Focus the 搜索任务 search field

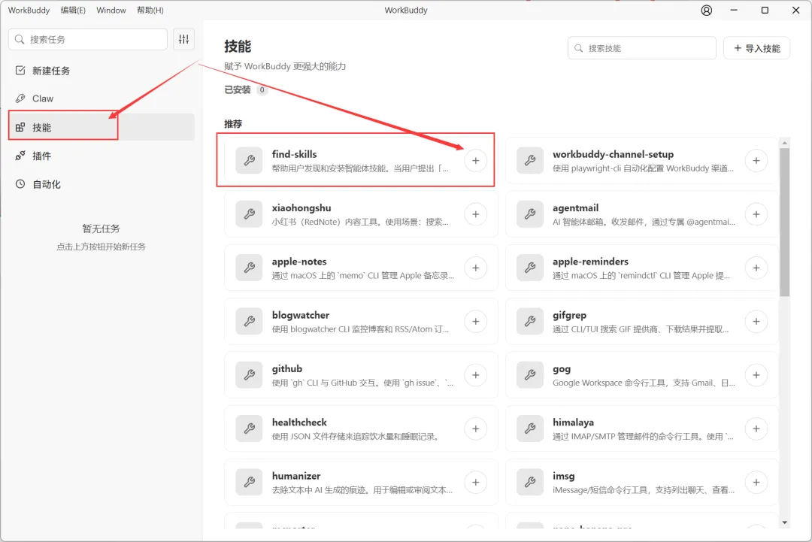(x=88, y=39)
